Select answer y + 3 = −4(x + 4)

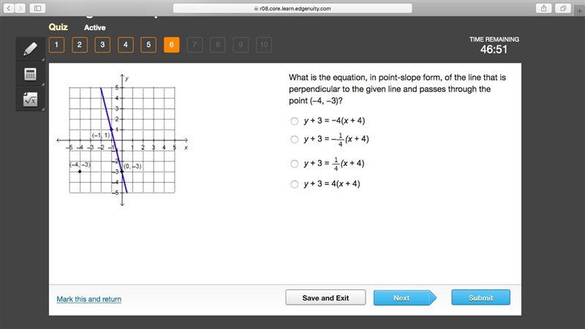[295, 121]
